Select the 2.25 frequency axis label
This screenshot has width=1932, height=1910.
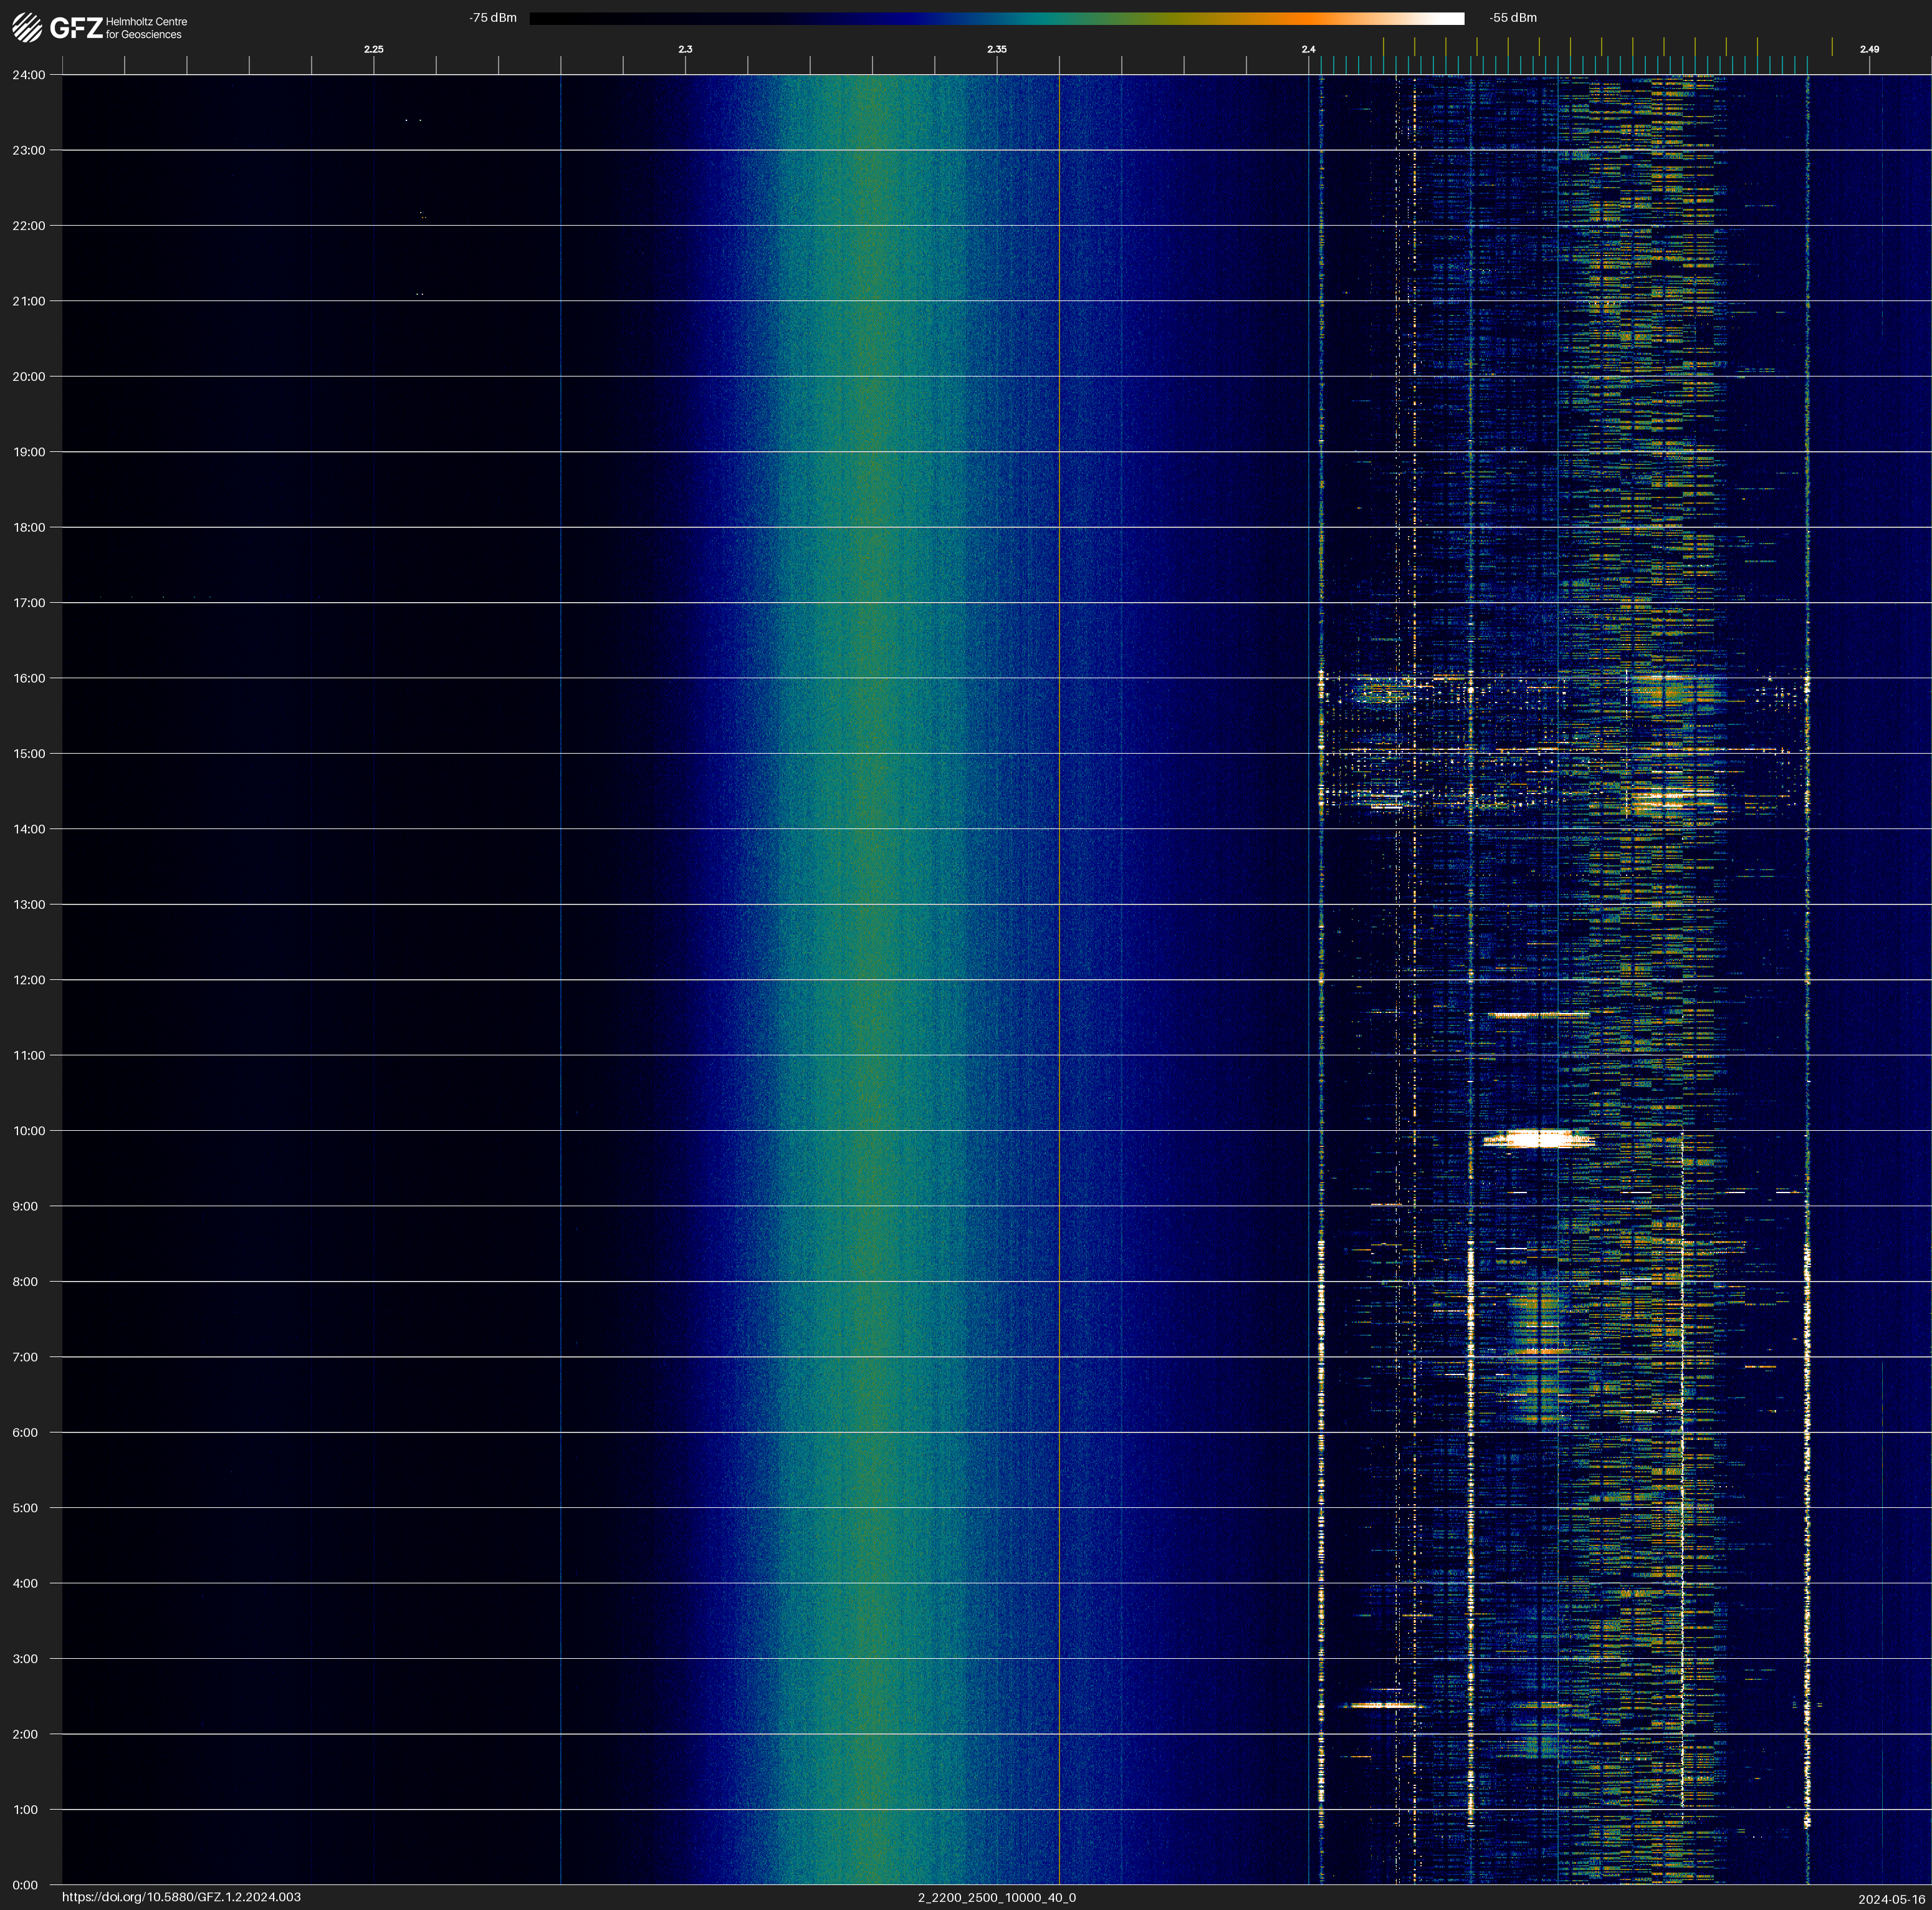(x=373, y=49)
